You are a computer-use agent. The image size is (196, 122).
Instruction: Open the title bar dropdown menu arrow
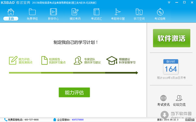[169, 2]
